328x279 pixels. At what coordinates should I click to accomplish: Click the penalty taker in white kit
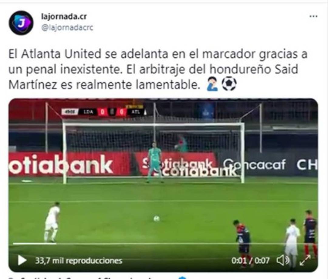52,222
